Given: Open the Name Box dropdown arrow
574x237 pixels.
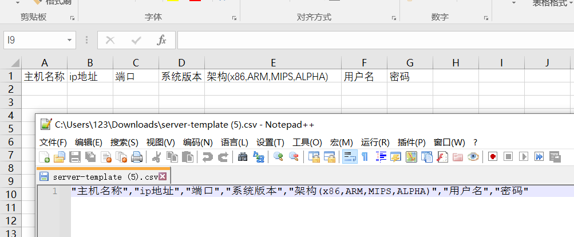Looking at the screenshot, I should click(69, 40).
